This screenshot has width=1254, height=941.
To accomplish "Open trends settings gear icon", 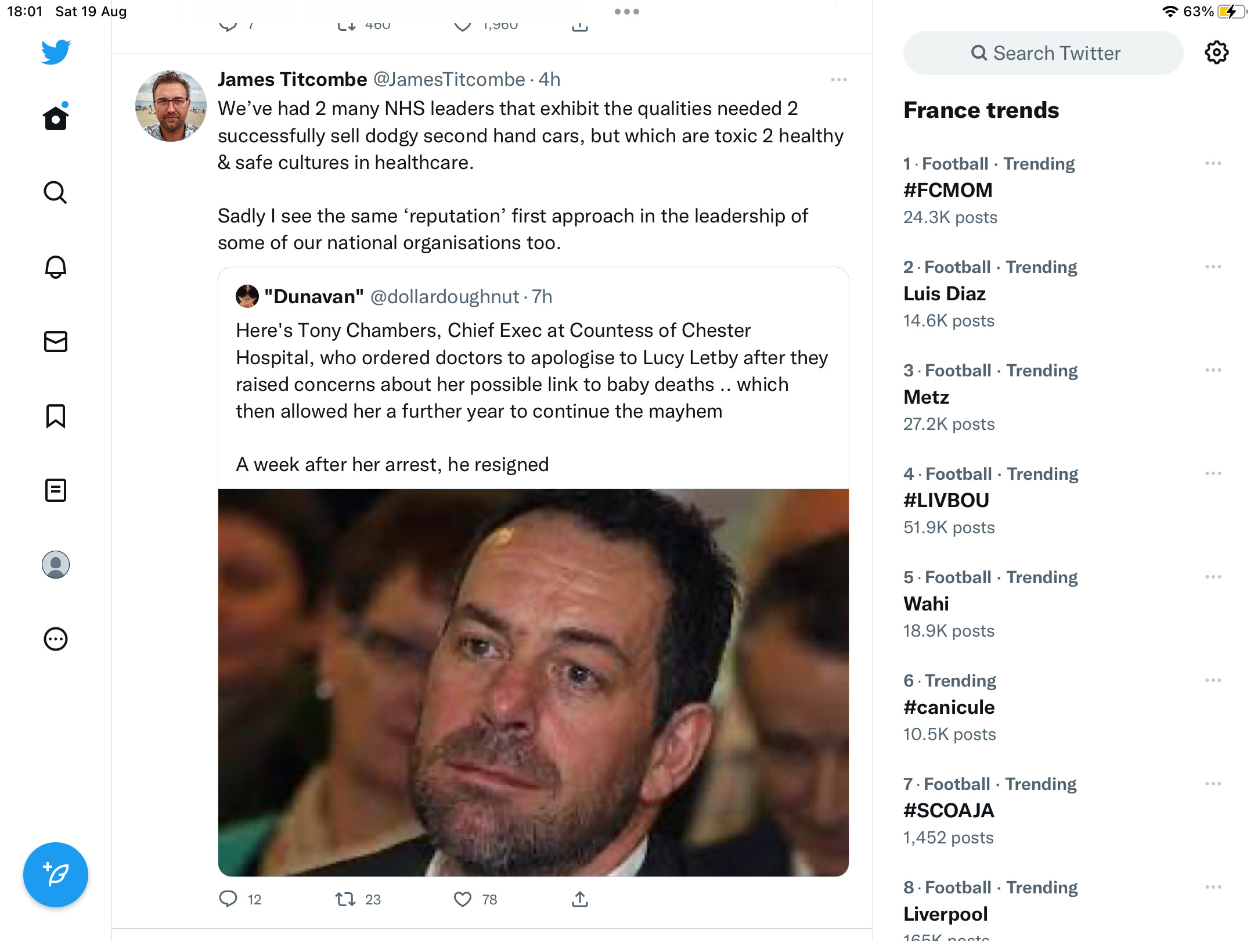I will [1217, 53].
